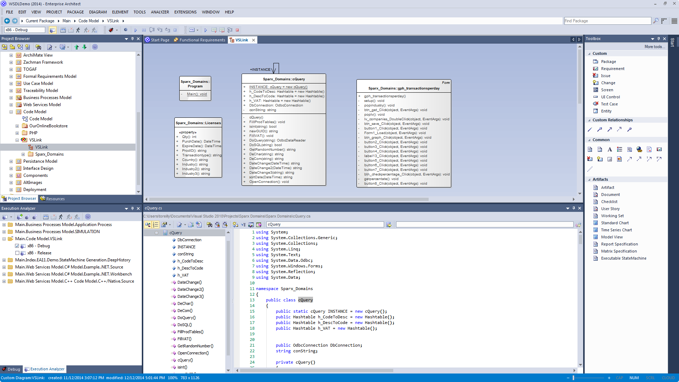Click Main in the breadcrumb path
The width and height of the screenshot is (679, 382).
tap(66, 21)
